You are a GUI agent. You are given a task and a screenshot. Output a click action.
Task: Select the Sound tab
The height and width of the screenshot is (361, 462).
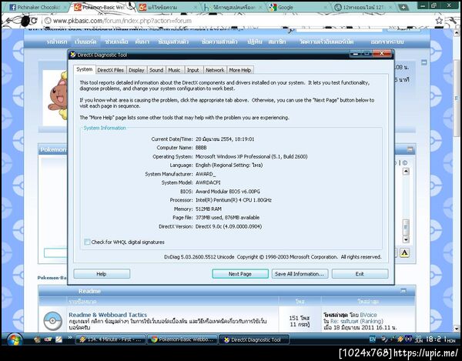coord(156,70)
